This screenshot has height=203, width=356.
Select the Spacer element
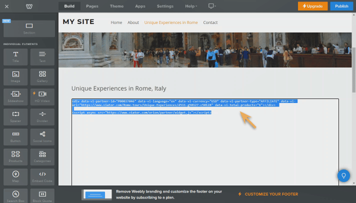point(15,116)
